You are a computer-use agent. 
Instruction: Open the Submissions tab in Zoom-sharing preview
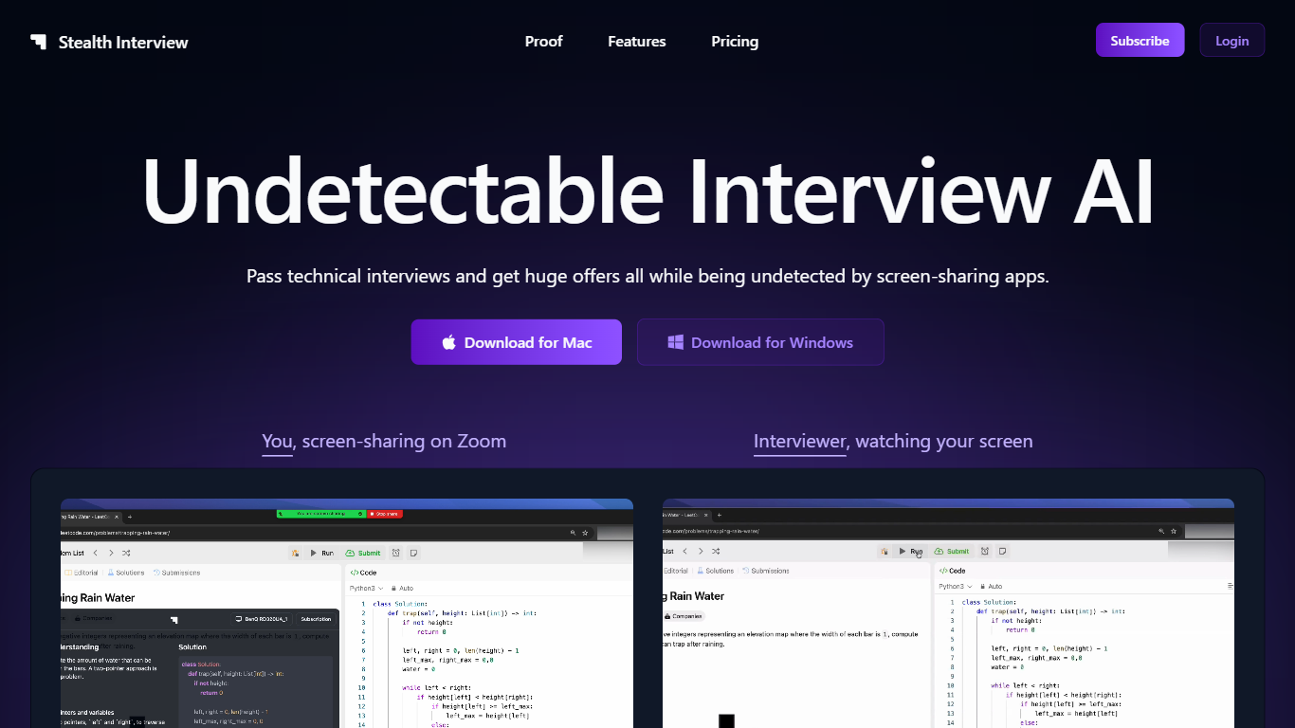tap(176, 573)
